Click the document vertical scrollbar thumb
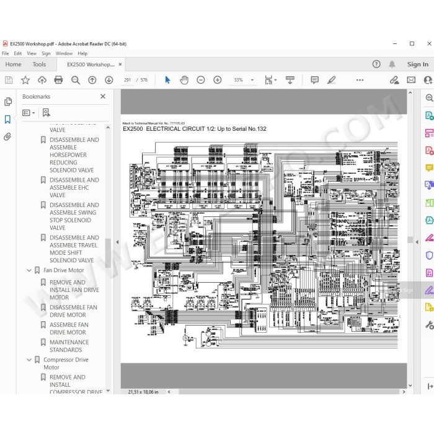The image size is (434, 434). [410, 240]
